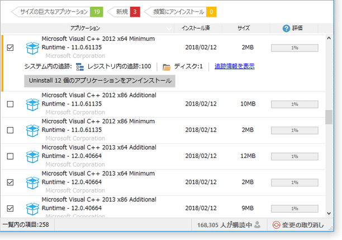Click レジストリ内の追跡:100 text
The image size is (342, 240).
click(119, 66)
